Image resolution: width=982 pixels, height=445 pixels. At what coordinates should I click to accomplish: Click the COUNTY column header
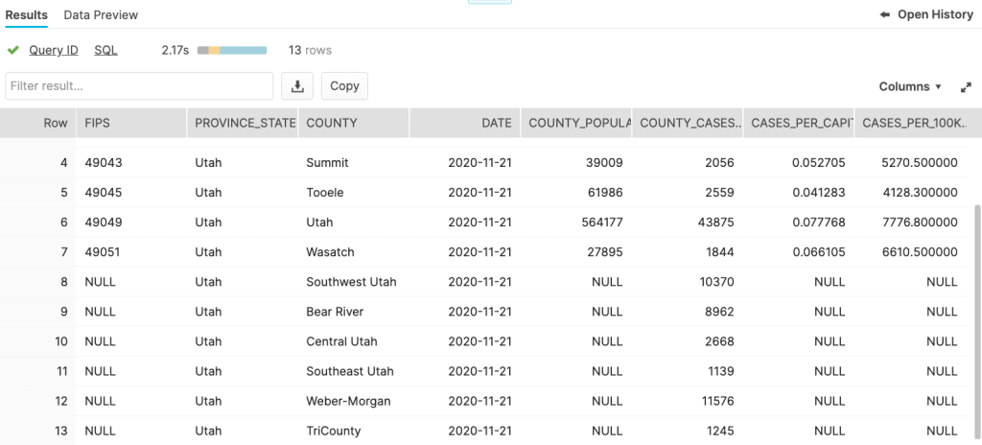click(x=332, y=123)
